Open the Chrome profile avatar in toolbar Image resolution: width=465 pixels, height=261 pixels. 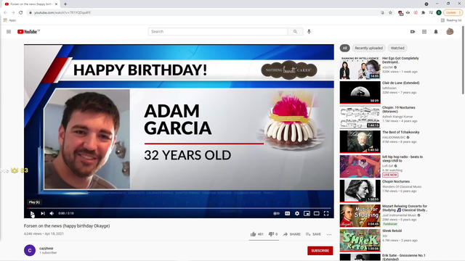(x=439, y=13)
